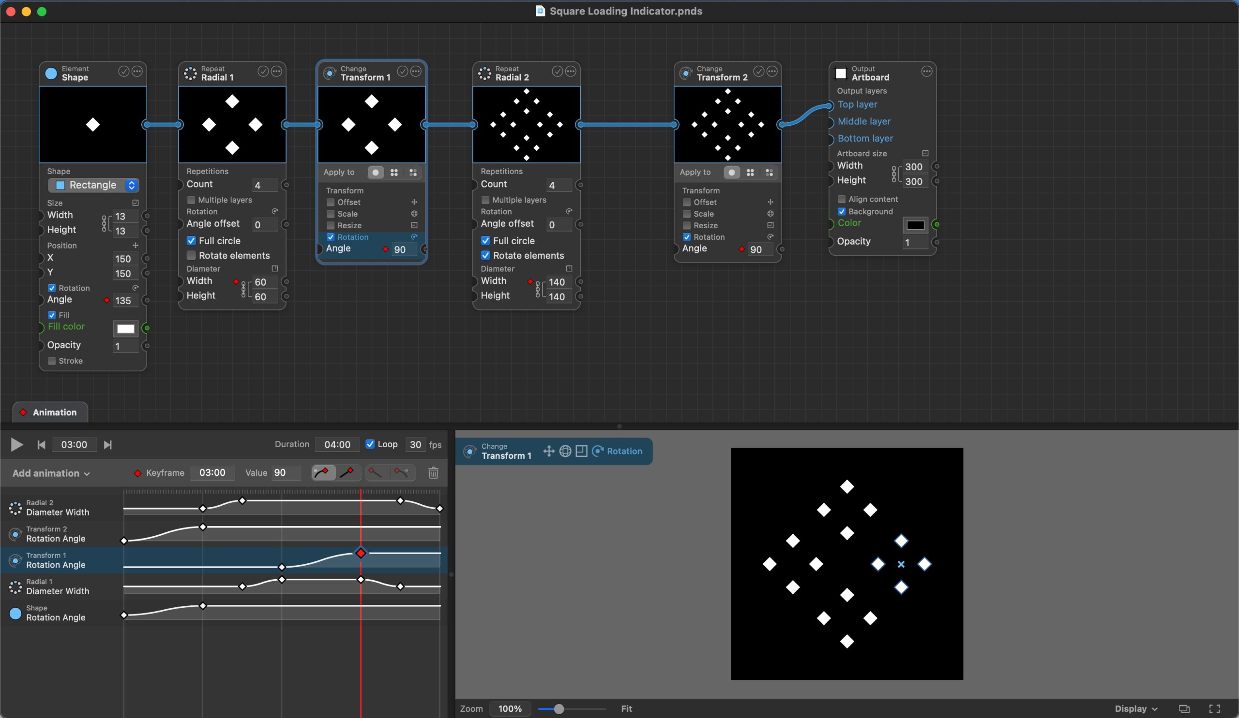The image size is (1239, 718).
Task: Open options menu of Radial 2 node
Action: click(571, 71)
